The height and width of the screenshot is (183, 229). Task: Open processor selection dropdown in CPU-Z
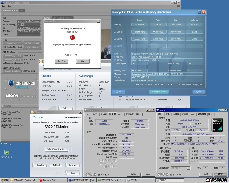189,168
